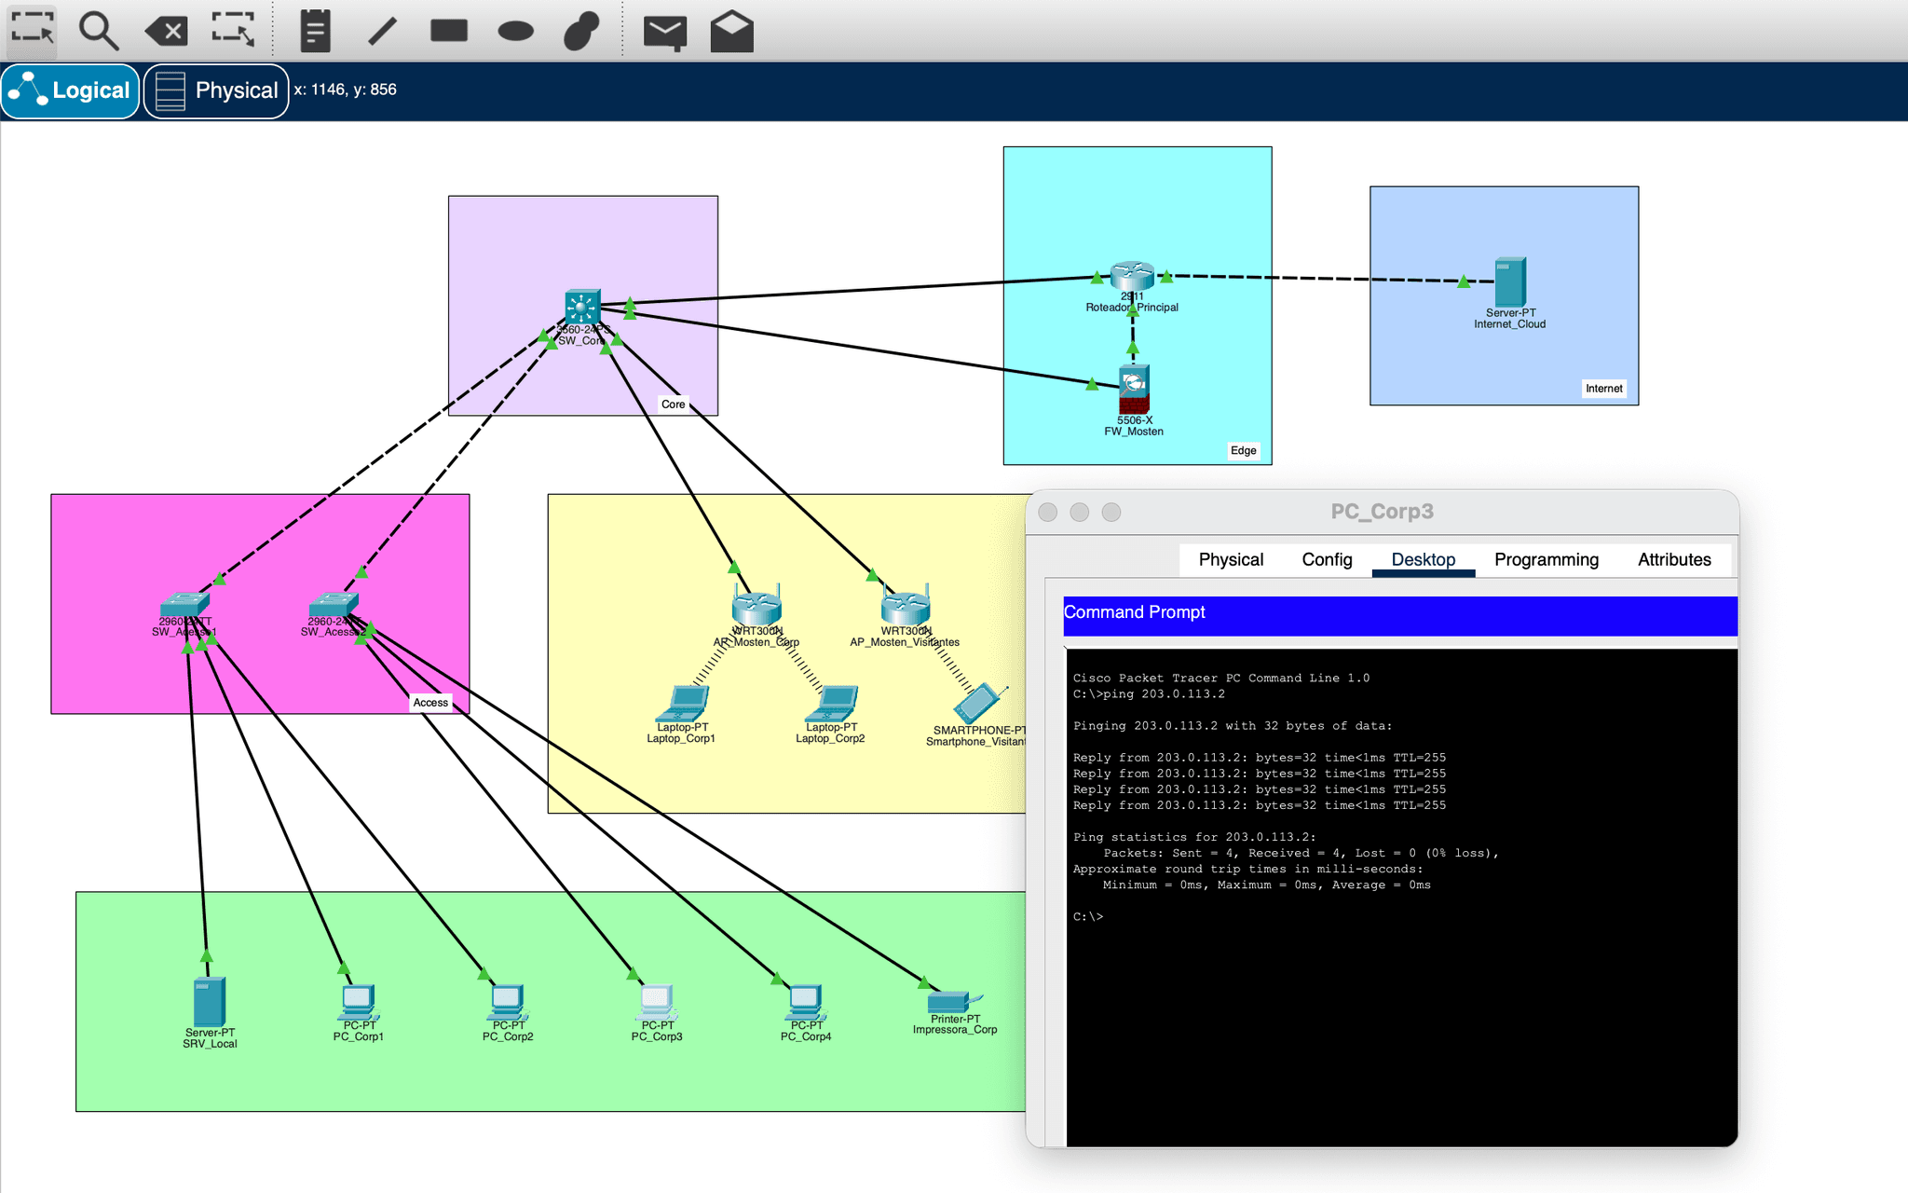The height and width of the screenshot is (1193, 1908).
Task: Click the SW_Acesso2 switch
Action: coord(333,605)
